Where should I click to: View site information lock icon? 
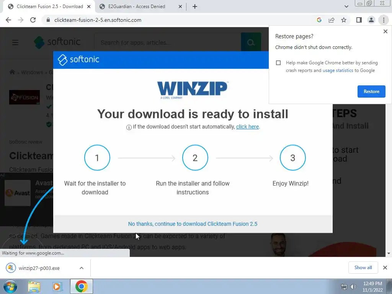[48, 20]
